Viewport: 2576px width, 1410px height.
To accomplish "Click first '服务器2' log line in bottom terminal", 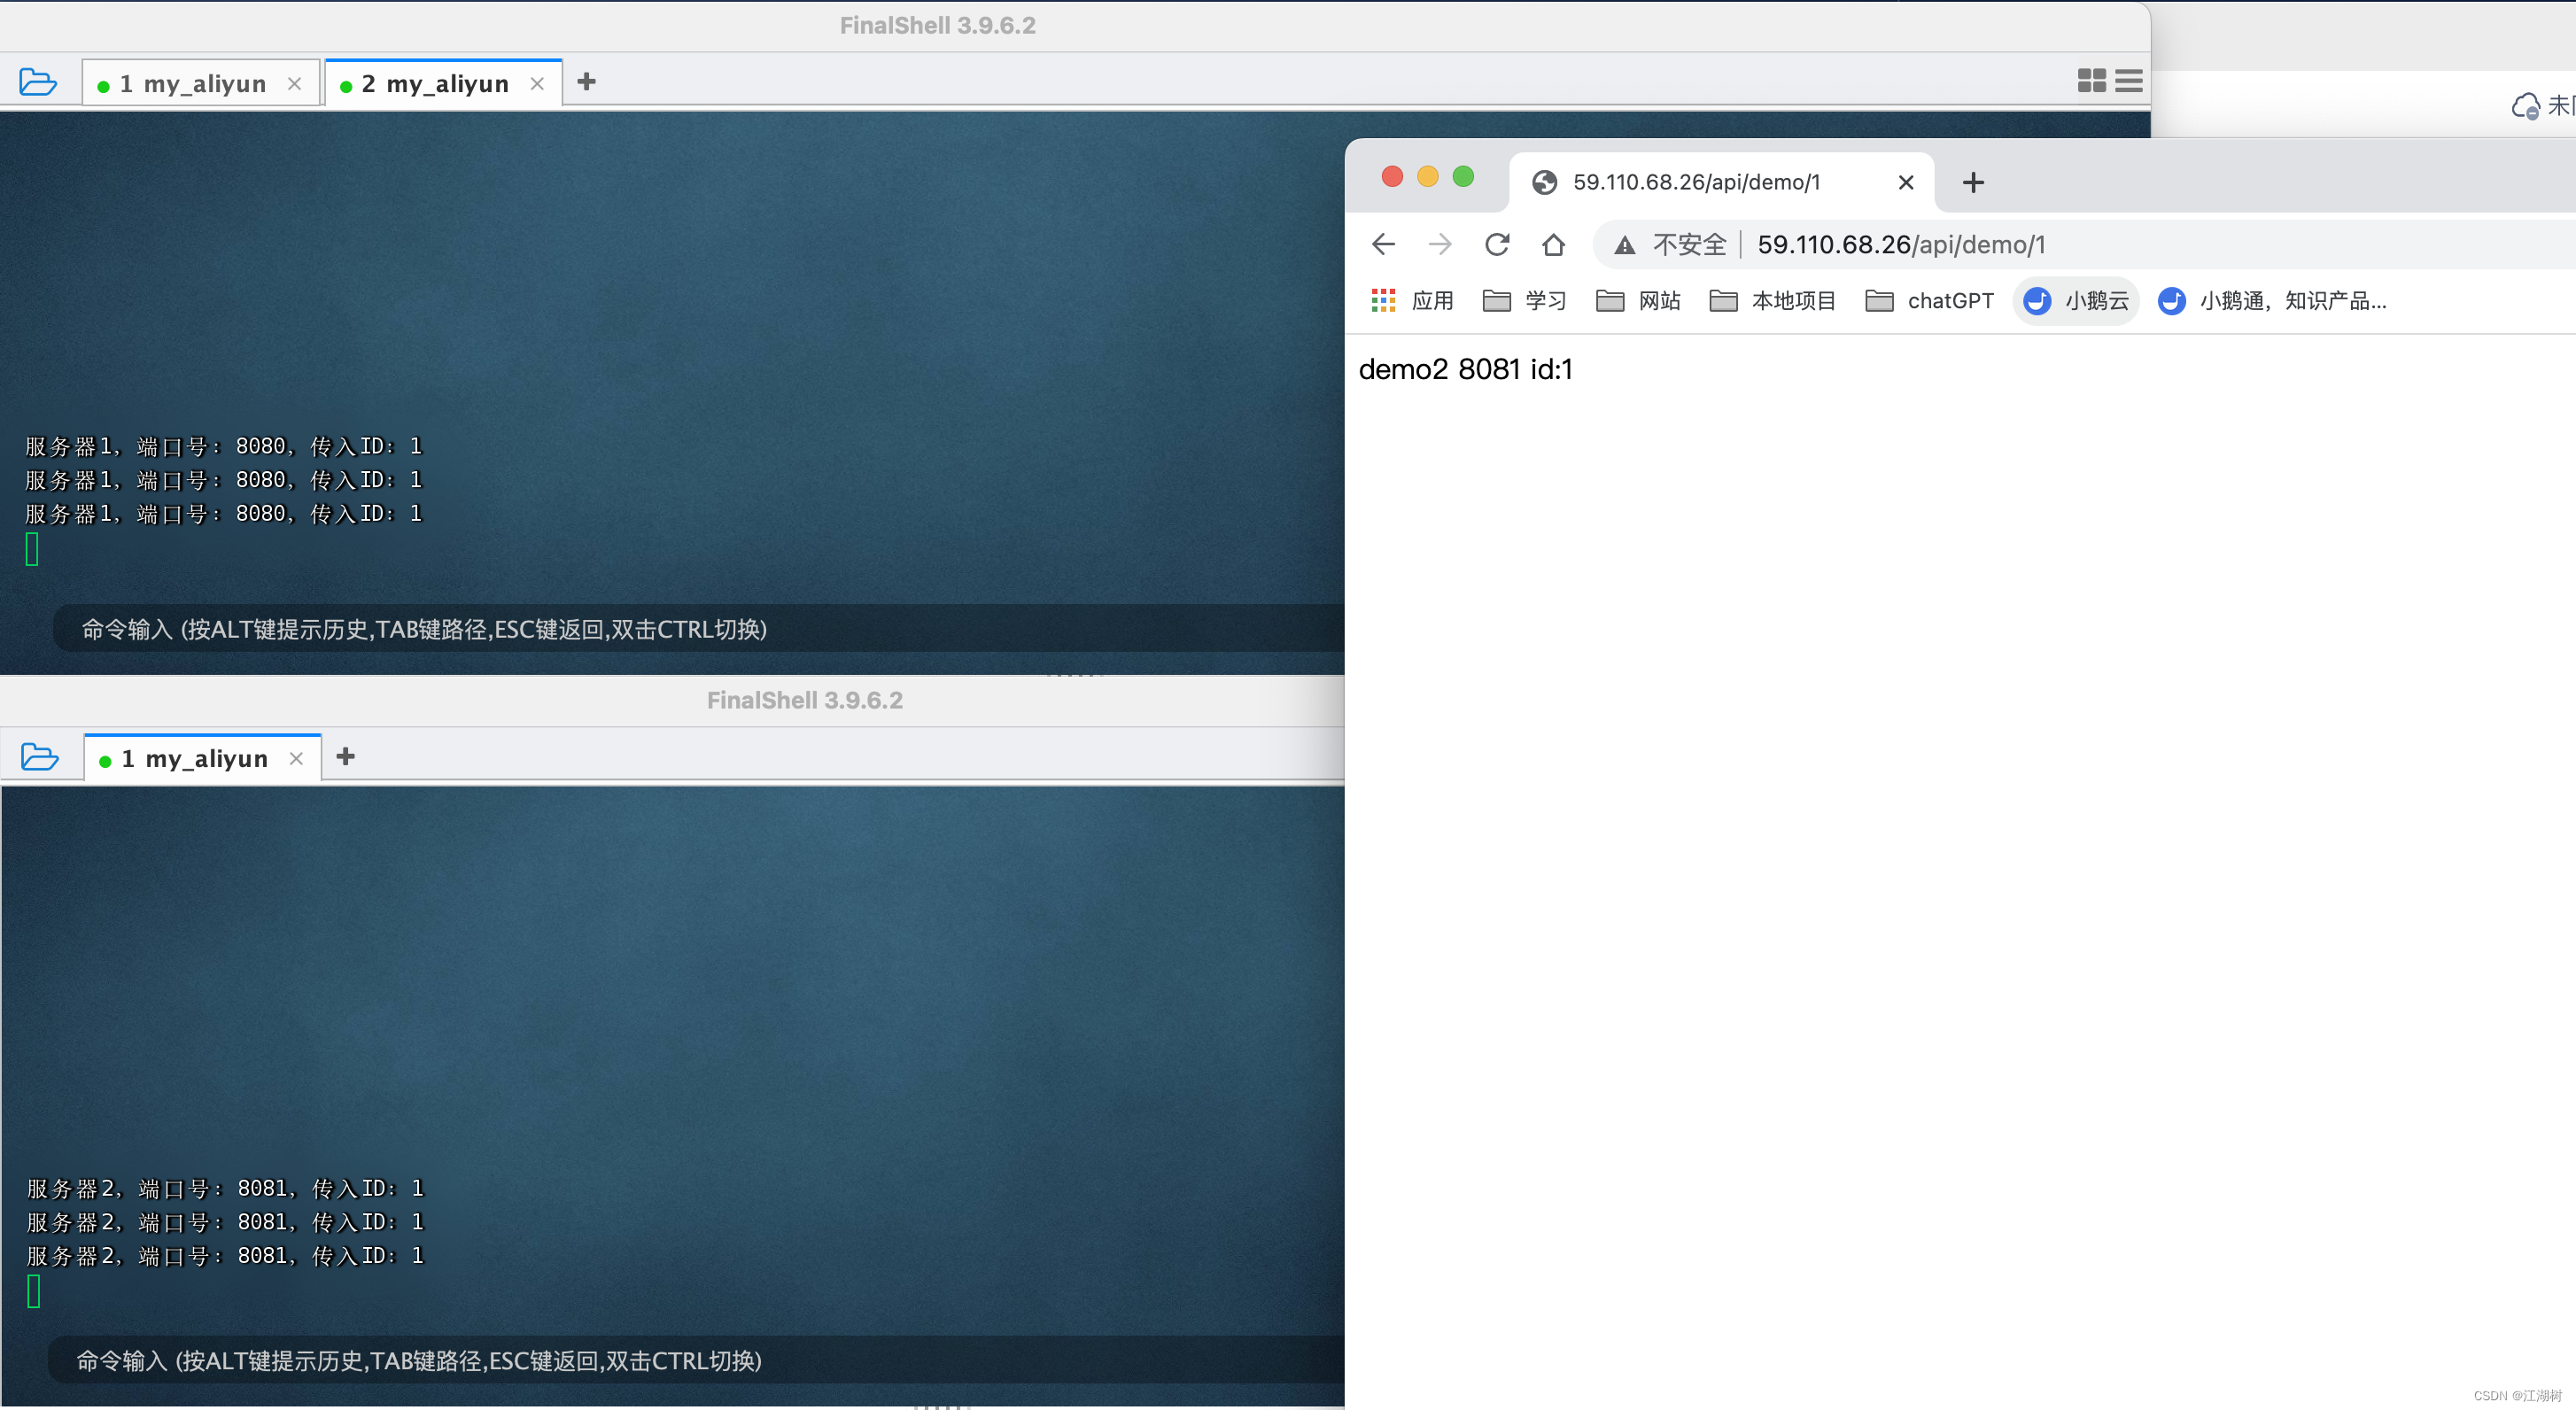I will (x=225, y=1189).
